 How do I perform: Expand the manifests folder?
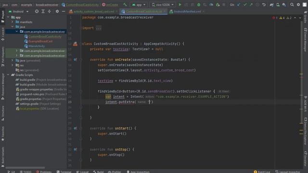click(13, 22)
